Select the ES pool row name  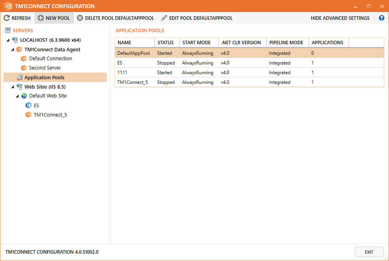click(x=120, y=63)
